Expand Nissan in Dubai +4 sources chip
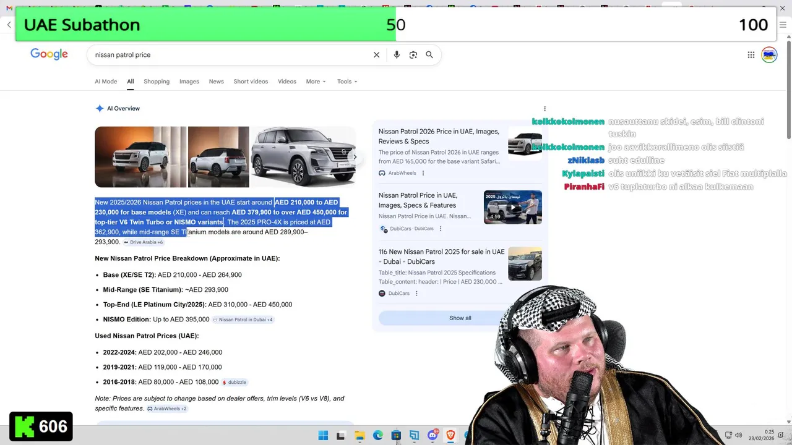This screenshot has width=792, height=445. 243,320
